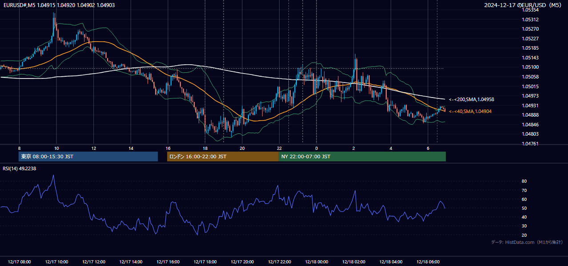Image resolution: width=568 pixels, height=266 pixels.
Task: Click RSI scale value 80
Action: point(524,181)
